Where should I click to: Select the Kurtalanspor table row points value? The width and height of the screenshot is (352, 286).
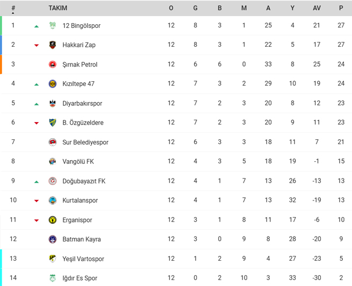tap(341, 200)
